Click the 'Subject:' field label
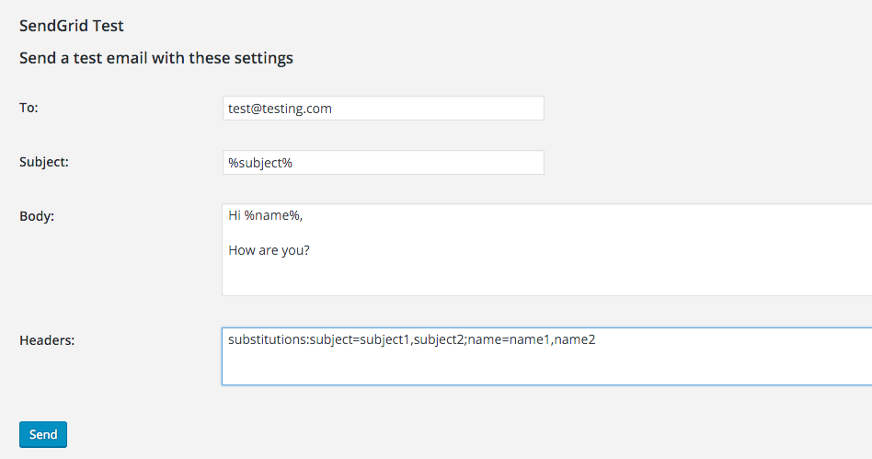This screenshot has width=872, height=459. (x=44, y=162)
